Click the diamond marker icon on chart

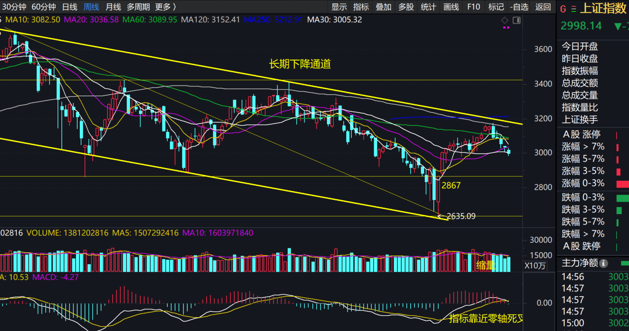[505, 20]
